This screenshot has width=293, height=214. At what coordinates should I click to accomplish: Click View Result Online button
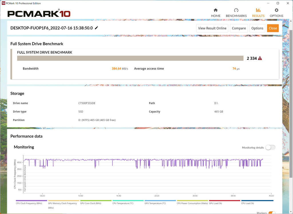pyautogui.click(x=212, y=28)
